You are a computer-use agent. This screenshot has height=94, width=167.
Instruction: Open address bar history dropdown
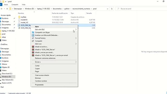(x=108, y=9)
